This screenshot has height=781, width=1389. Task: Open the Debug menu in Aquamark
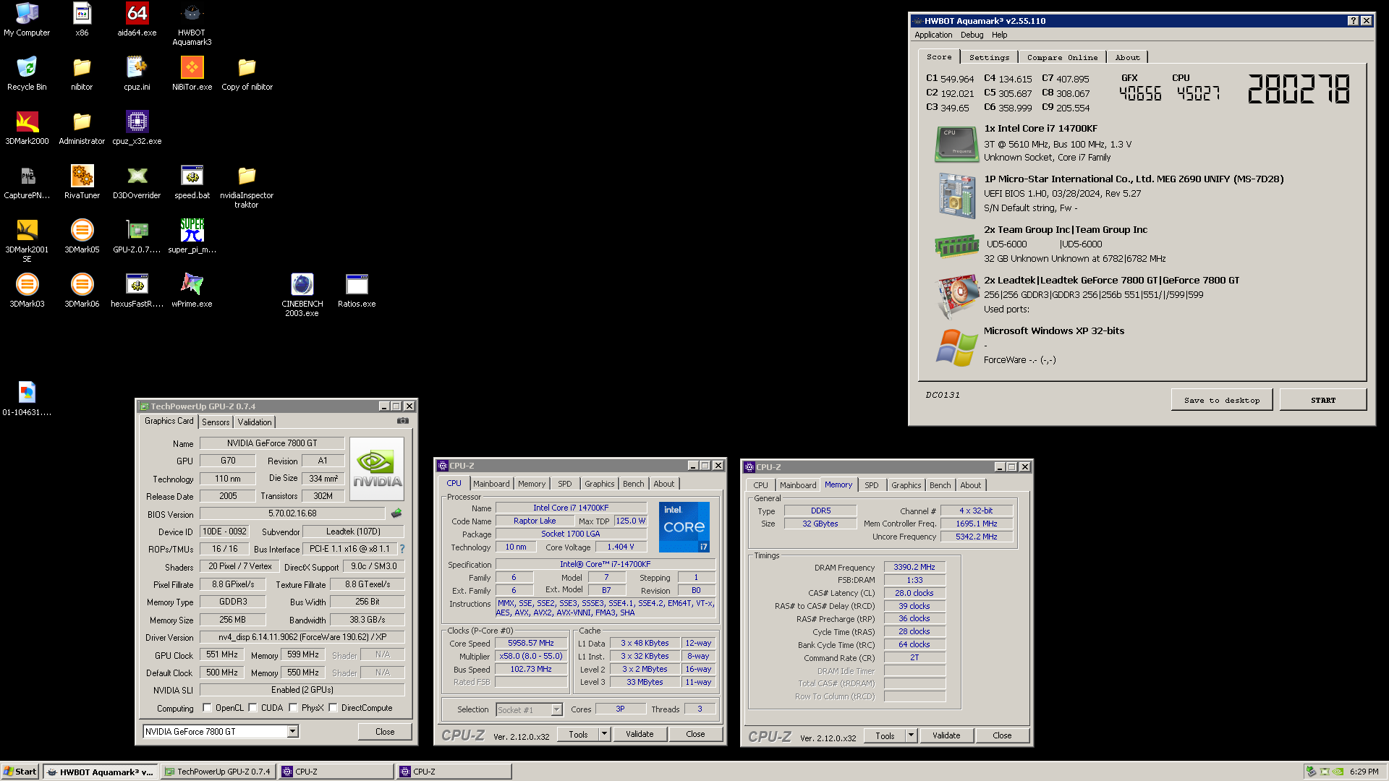pos(972,35)
